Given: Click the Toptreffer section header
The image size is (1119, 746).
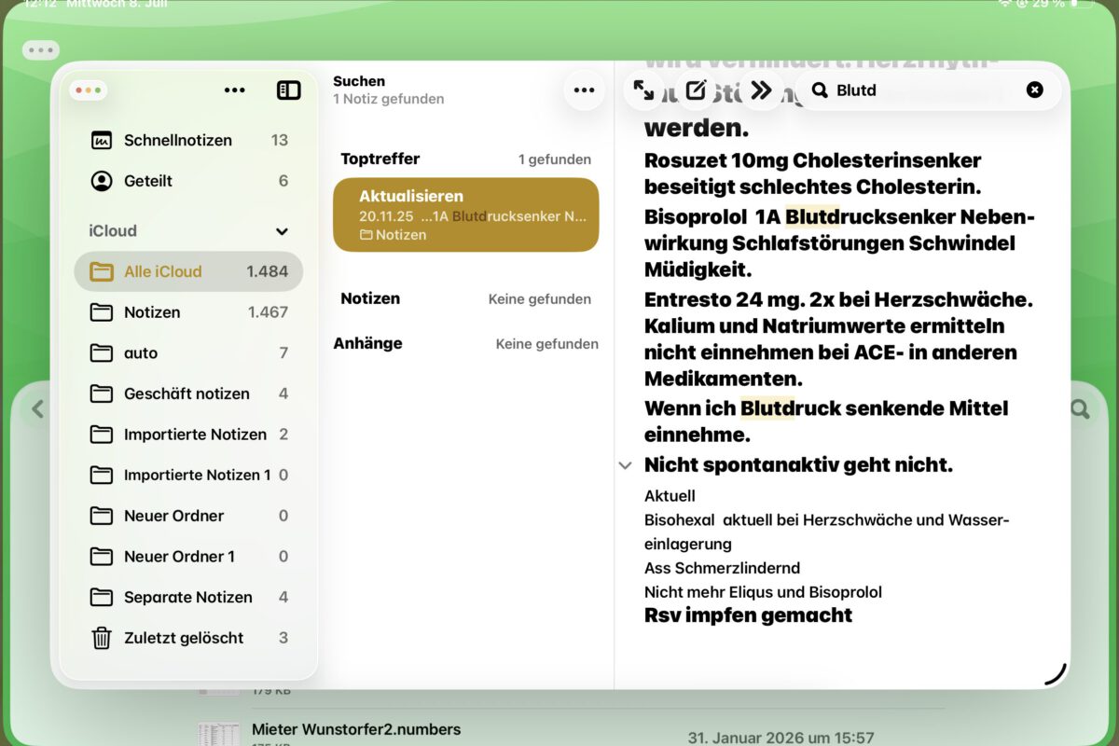Looking at the screenshot, I should pos(380,159).
